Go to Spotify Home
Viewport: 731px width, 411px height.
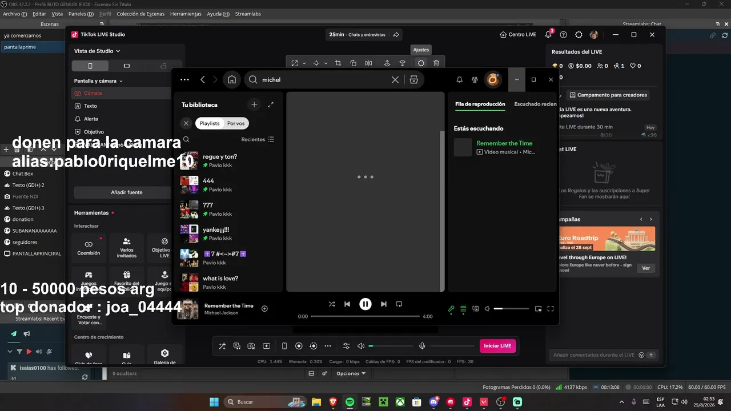[232, 80]
